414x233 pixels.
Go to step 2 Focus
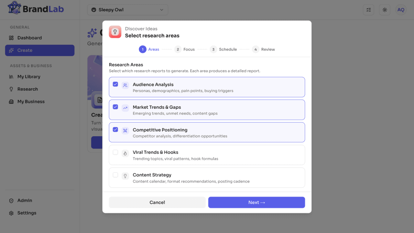[184, 50]
